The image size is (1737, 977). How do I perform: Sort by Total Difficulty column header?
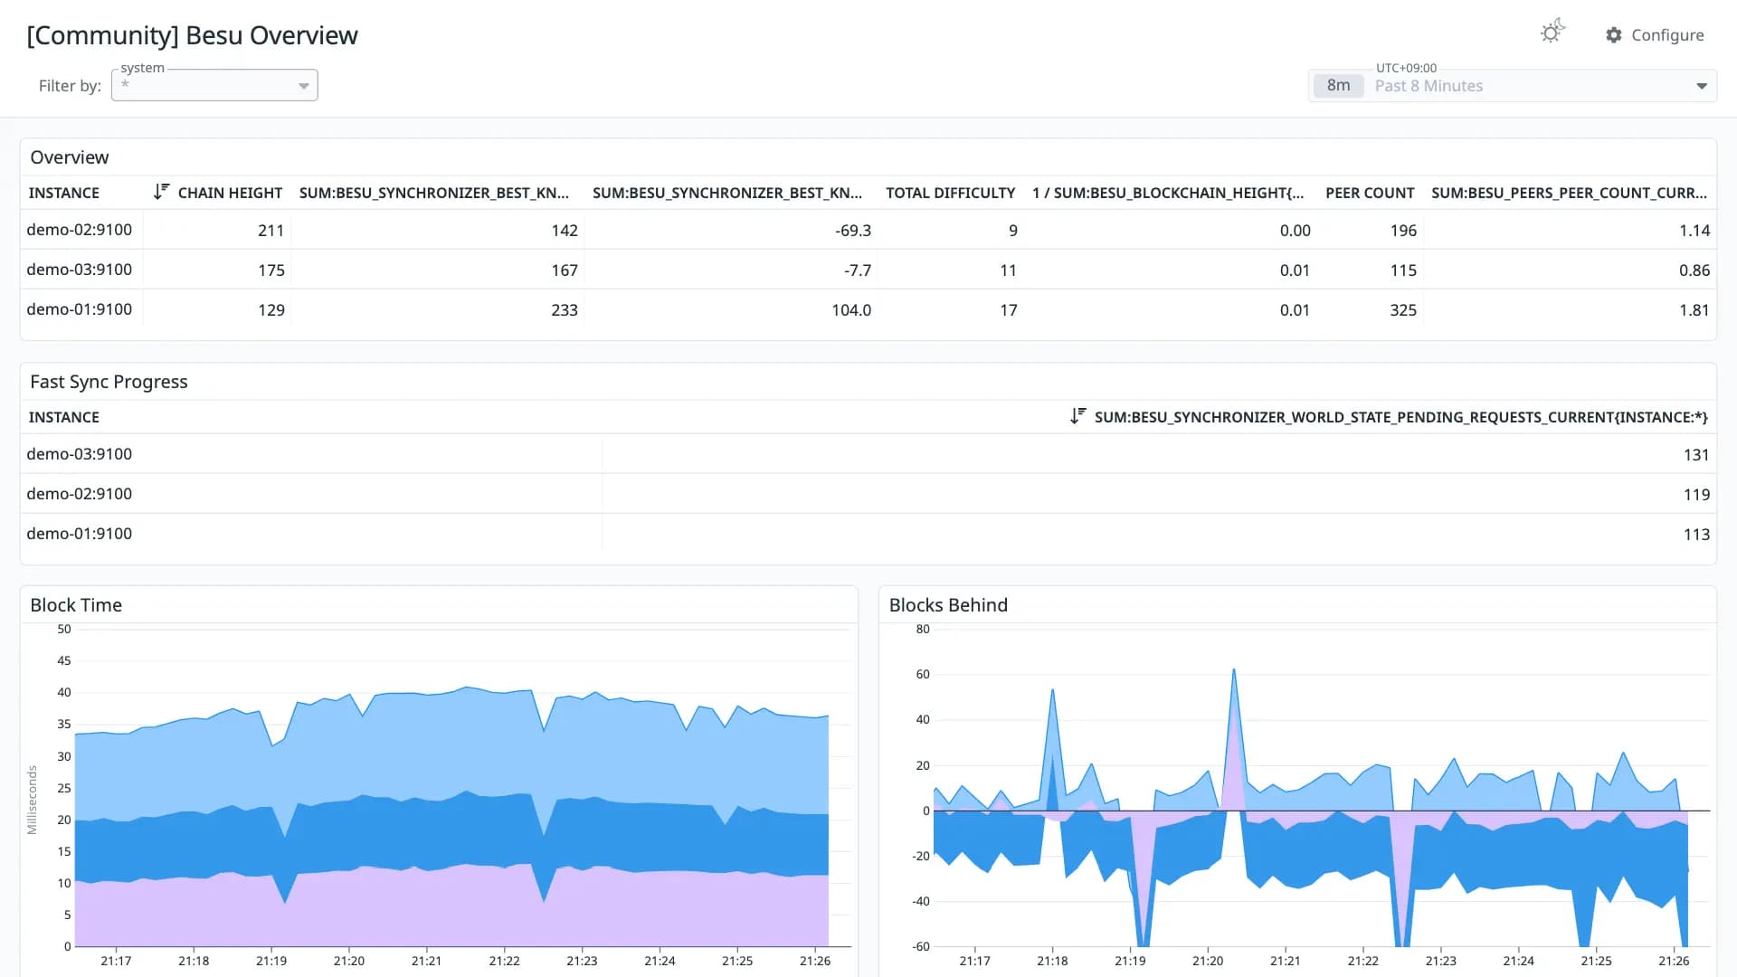[950, 193]
